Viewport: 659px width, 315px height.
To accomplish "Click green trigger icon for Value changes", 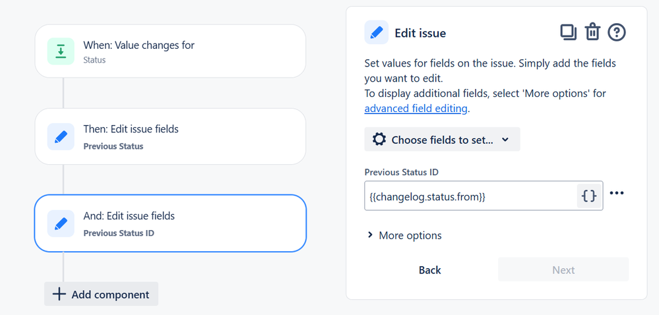I will coord(61,51).
